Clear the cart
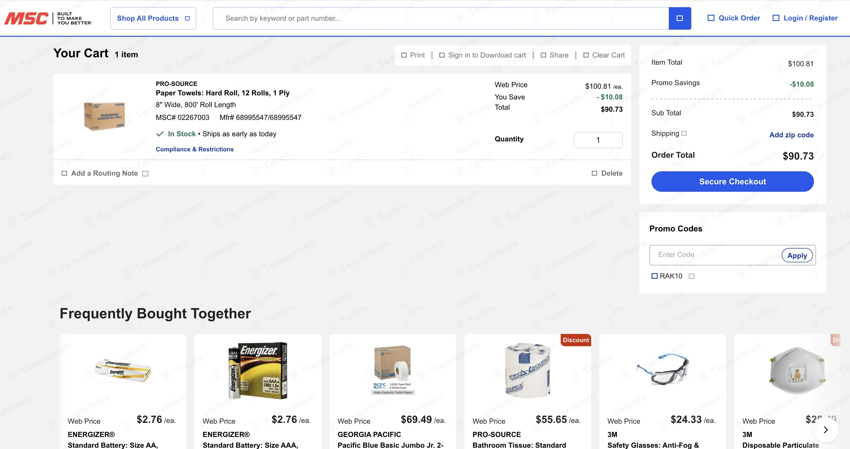The image size is (850, 449). [604, 55]
